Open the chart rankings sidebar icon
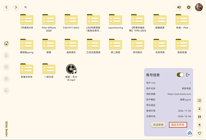This screenshot has width=206, height=140. tap(7, 67)
